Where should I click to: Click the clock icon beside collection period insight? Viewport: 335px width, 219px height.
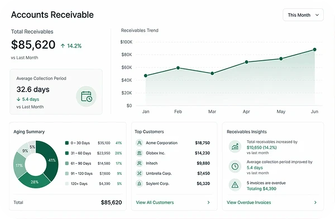(235, 166)
